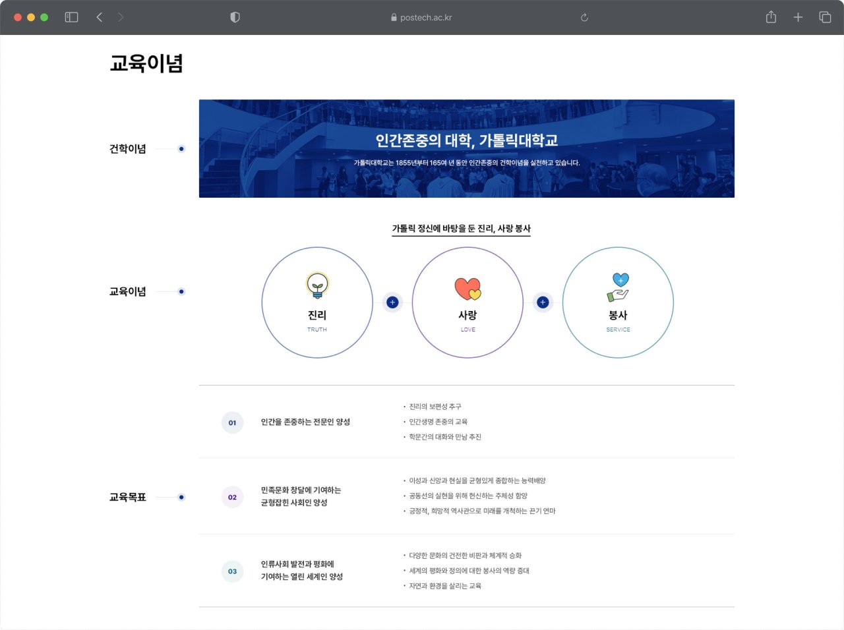Jump to the 건학이념 section label
Screen dimensions: 844x630
[x=128, y=149]
